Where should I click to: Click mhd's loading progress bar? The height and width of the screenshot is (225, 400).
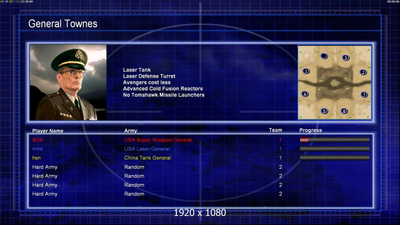click(335, 148)
